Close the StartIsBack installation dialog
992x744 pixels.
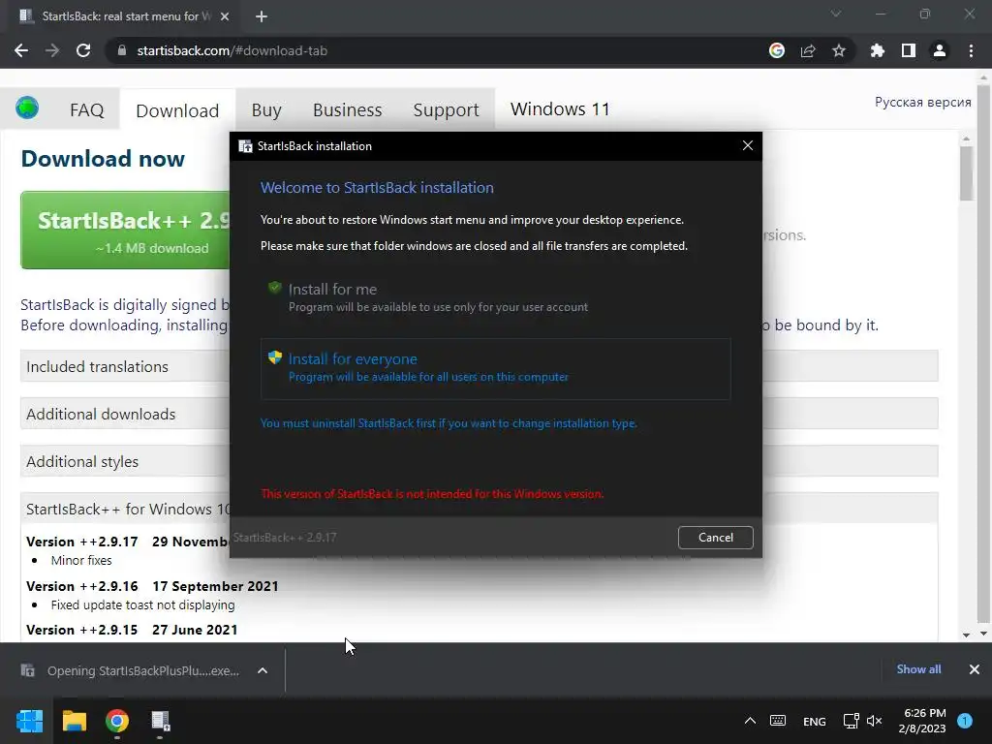[x=748, y=145]
